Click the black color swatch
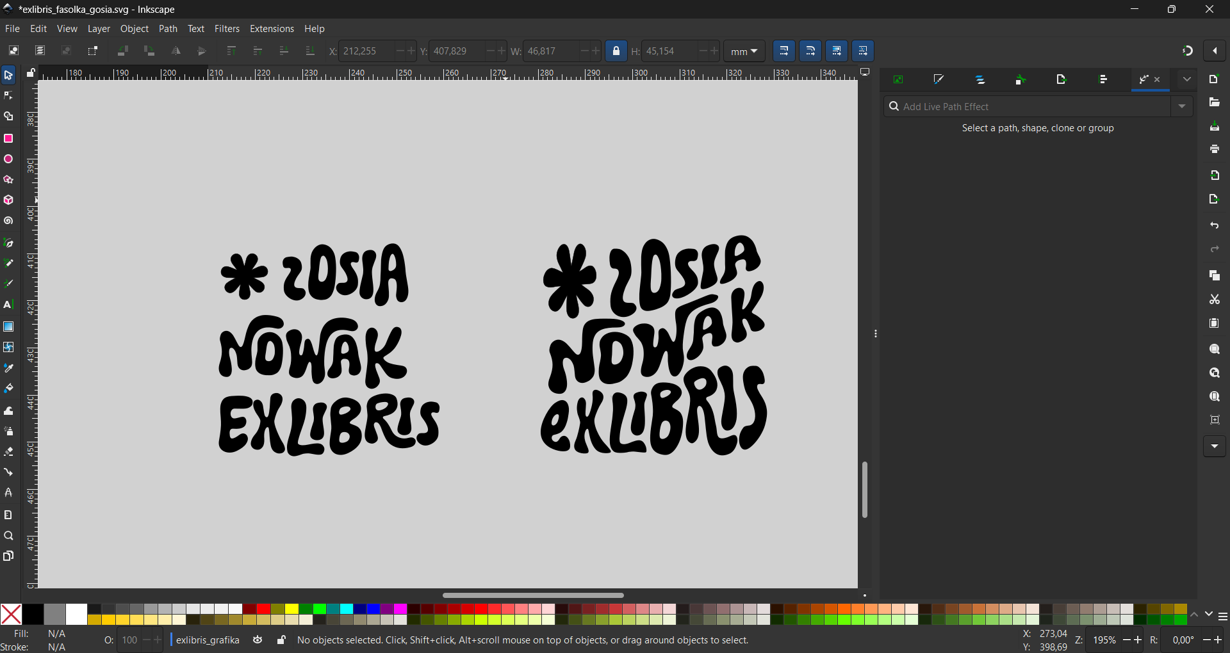This screenshot has width=1230, height=653. click(33, 615)
